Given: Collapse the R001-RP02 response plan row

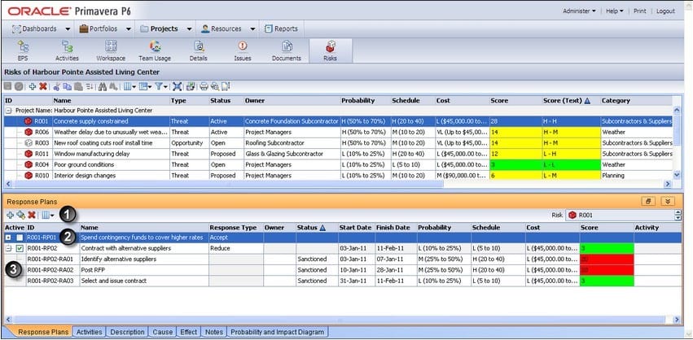Looking at the screenshot, I should pyautogui.click(x=8, y=248).
